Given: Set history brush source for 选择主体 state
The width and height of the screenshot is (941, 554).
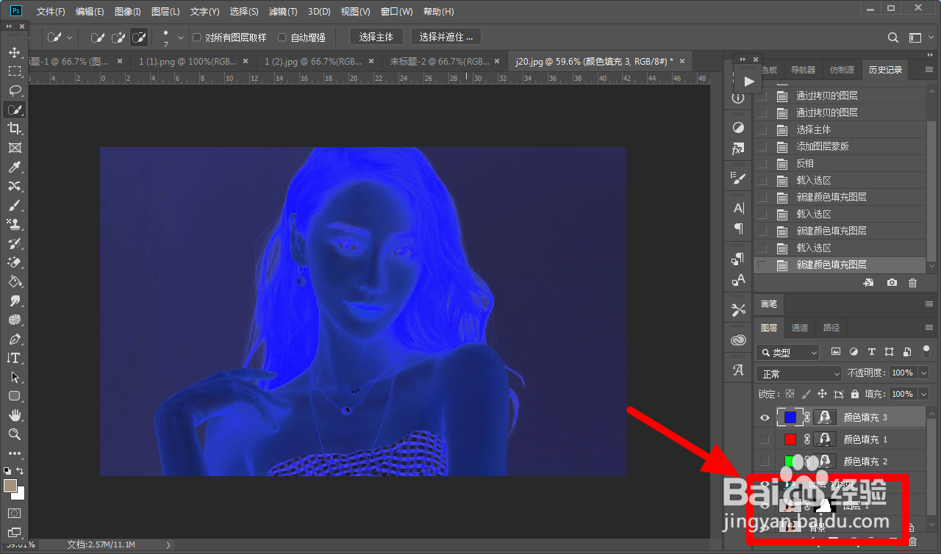Looking at the screenshot, I should [x=762, y=129].
